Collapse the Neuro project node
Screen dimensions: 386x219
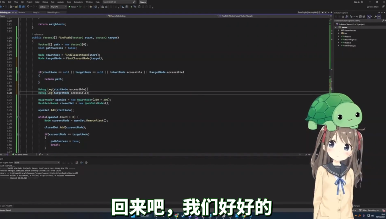pos(336,27)
